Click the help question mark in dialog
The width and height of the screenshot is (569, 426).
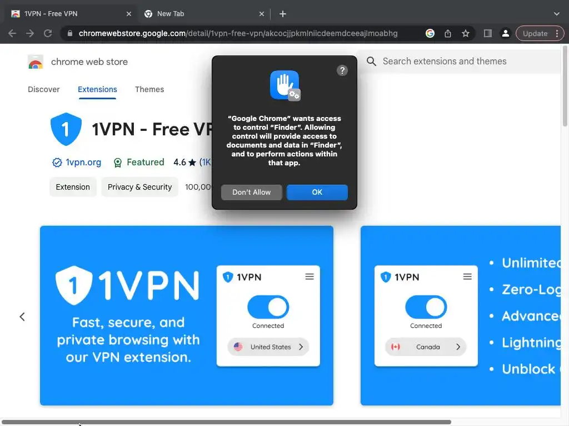click(x=342, y=70)
